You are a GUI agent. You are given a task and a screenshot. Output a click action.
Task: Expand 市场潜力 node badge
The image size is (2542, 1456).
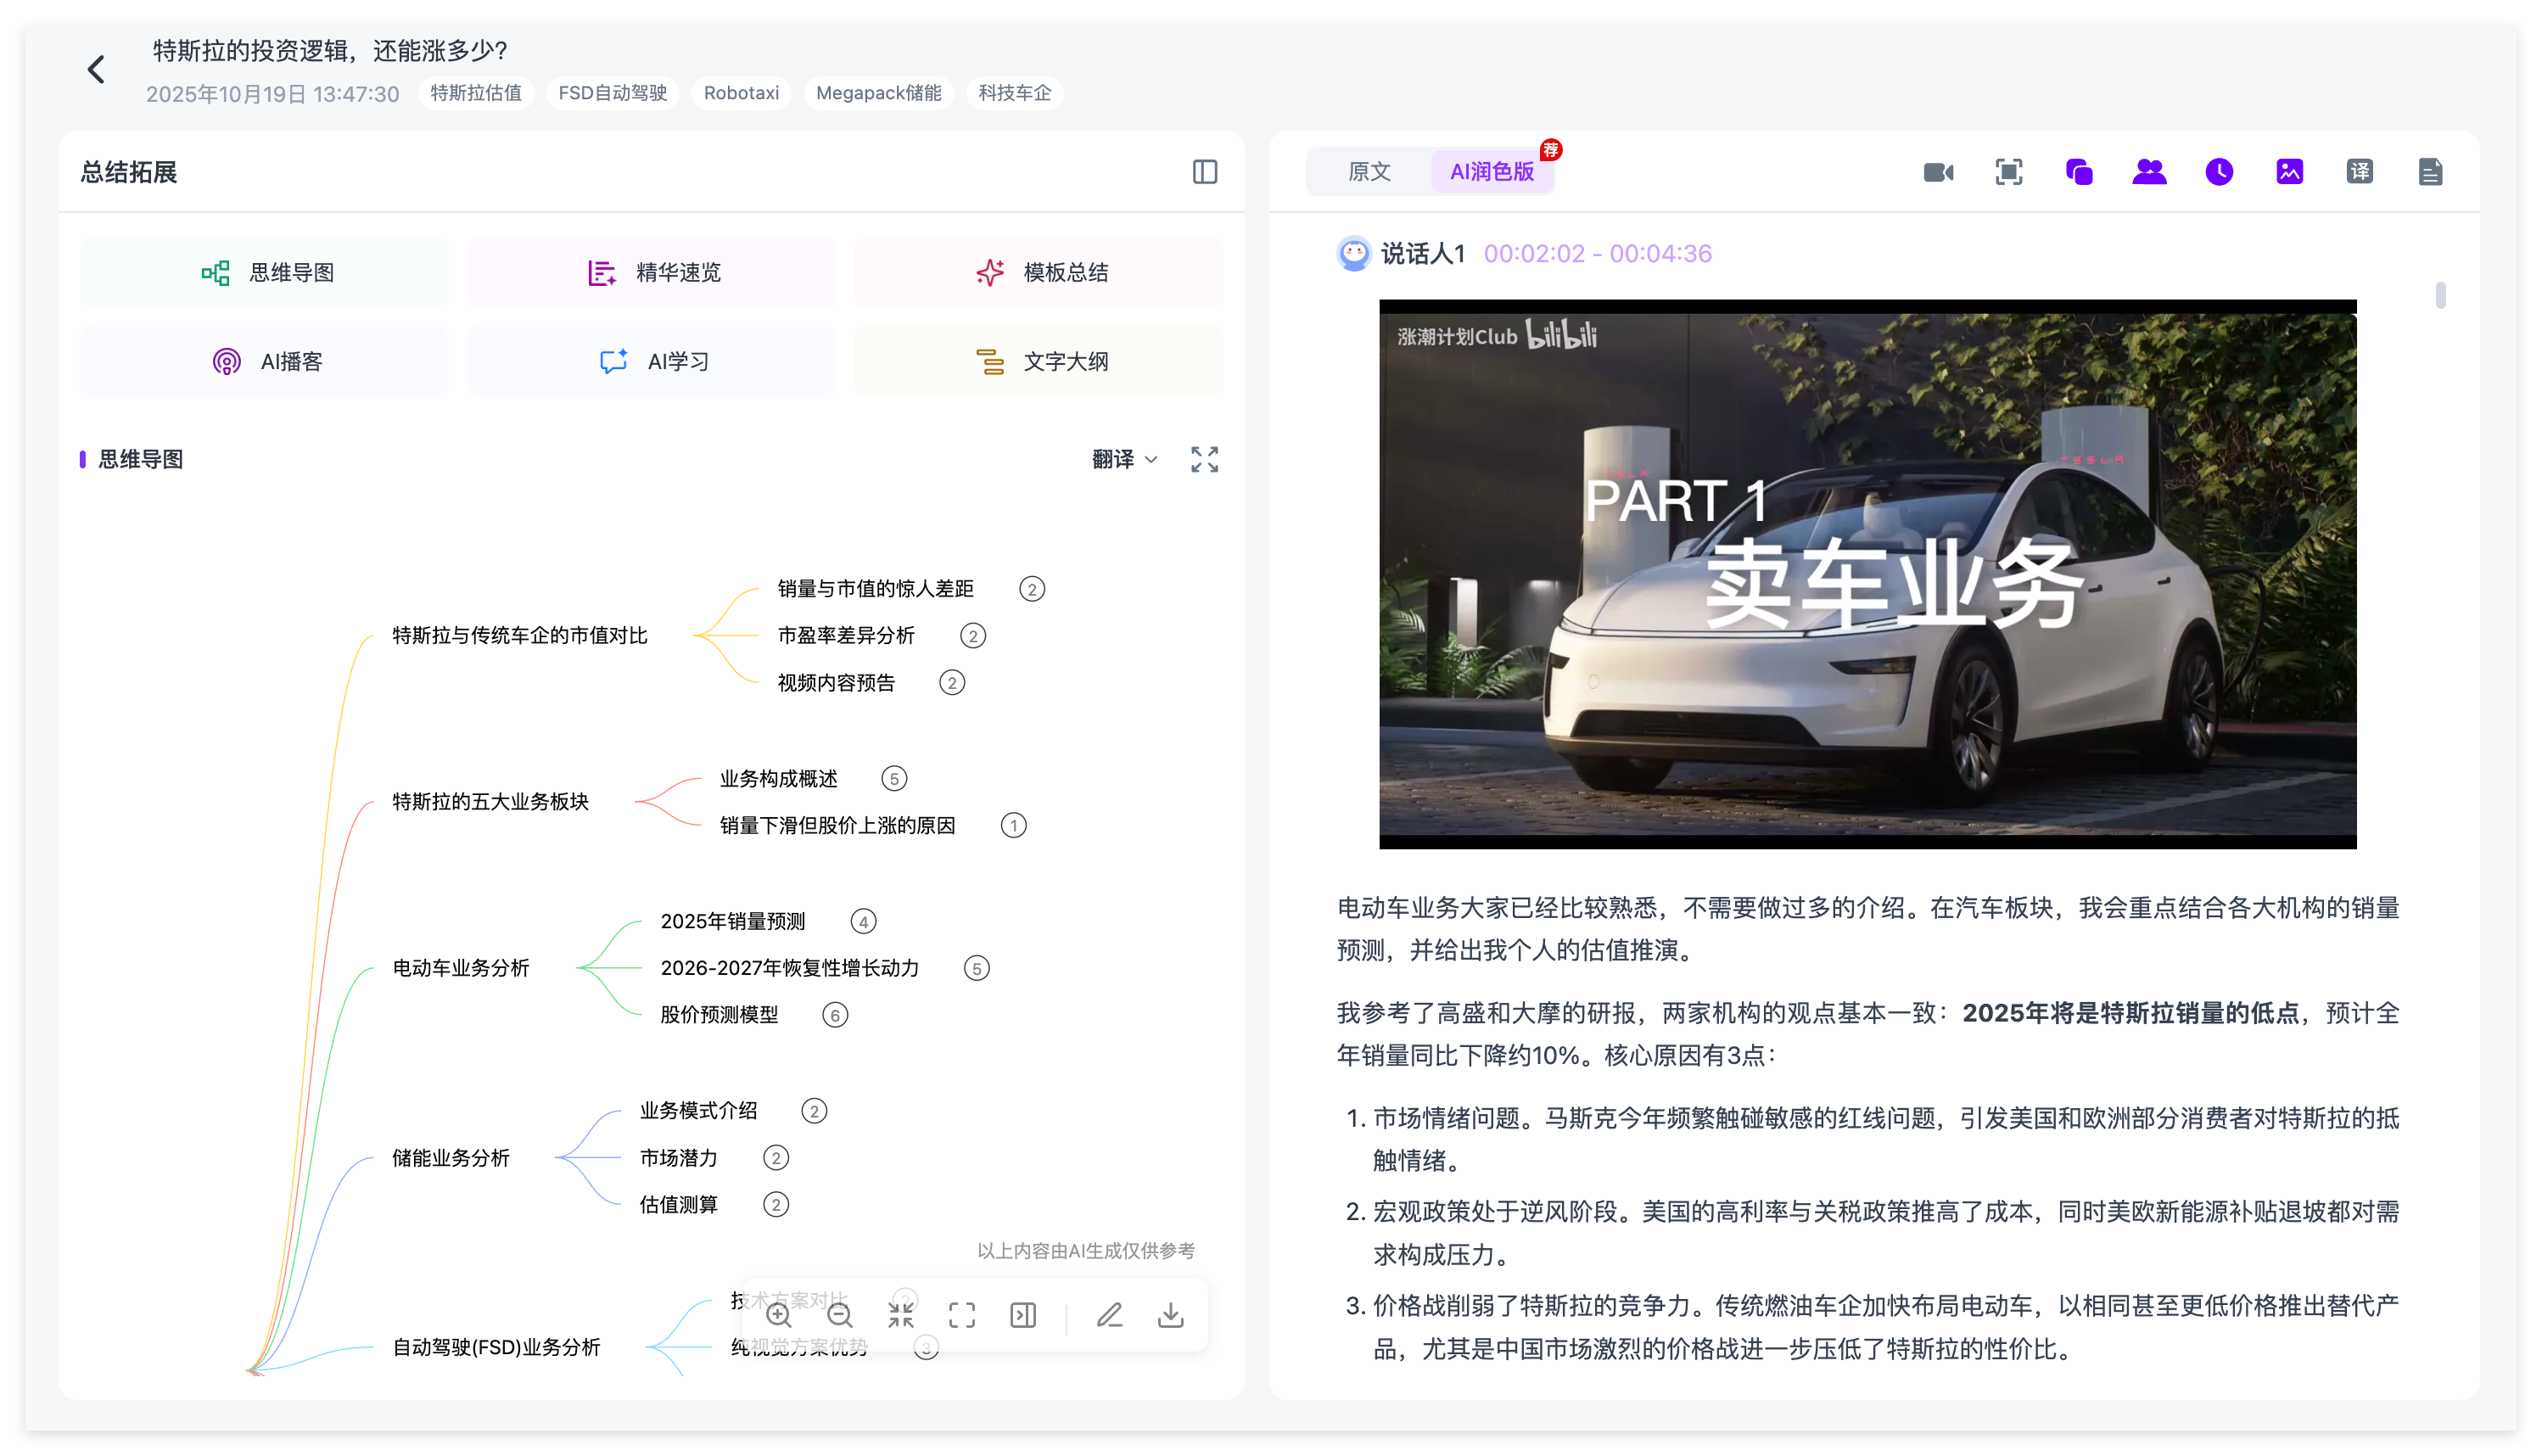pyautogui.click(x=776, y=1158)
